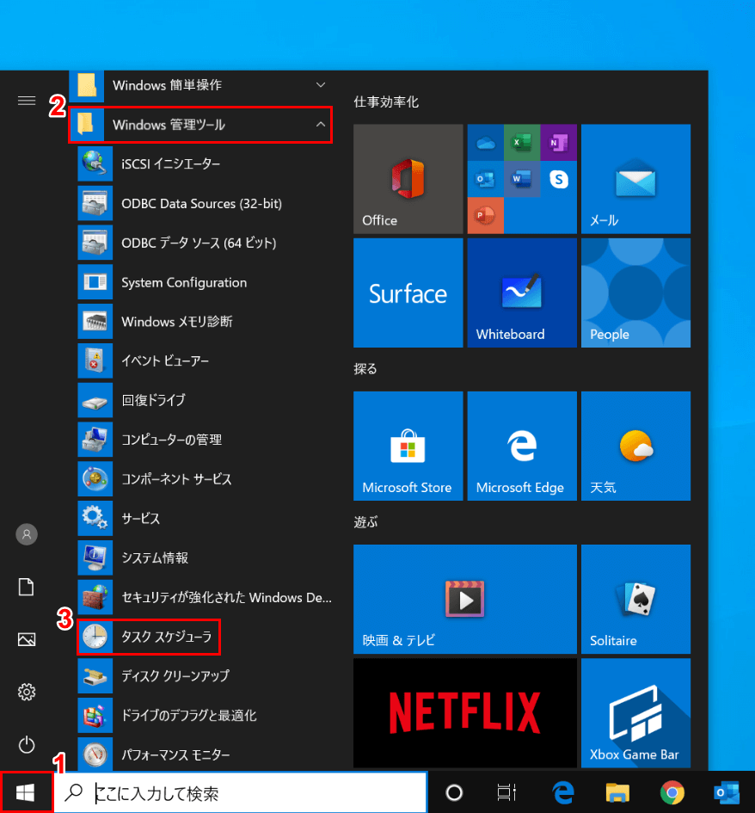
Task: Open File Explorer from the taskbar
Action: click(617, 792)
